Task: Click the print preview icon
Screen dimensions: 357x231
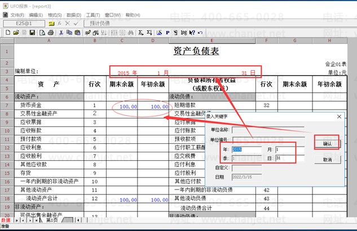Action: click(42, 33)
